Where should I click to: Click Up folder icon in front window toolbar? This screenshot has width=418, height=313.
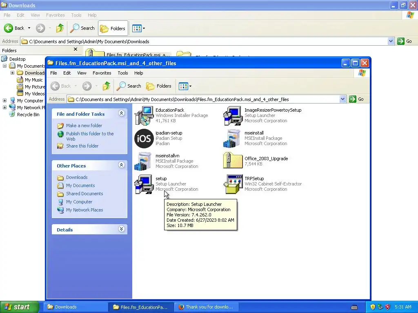107,86
